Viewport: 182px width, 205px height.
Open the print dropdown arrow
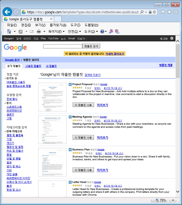click(44, 31)
